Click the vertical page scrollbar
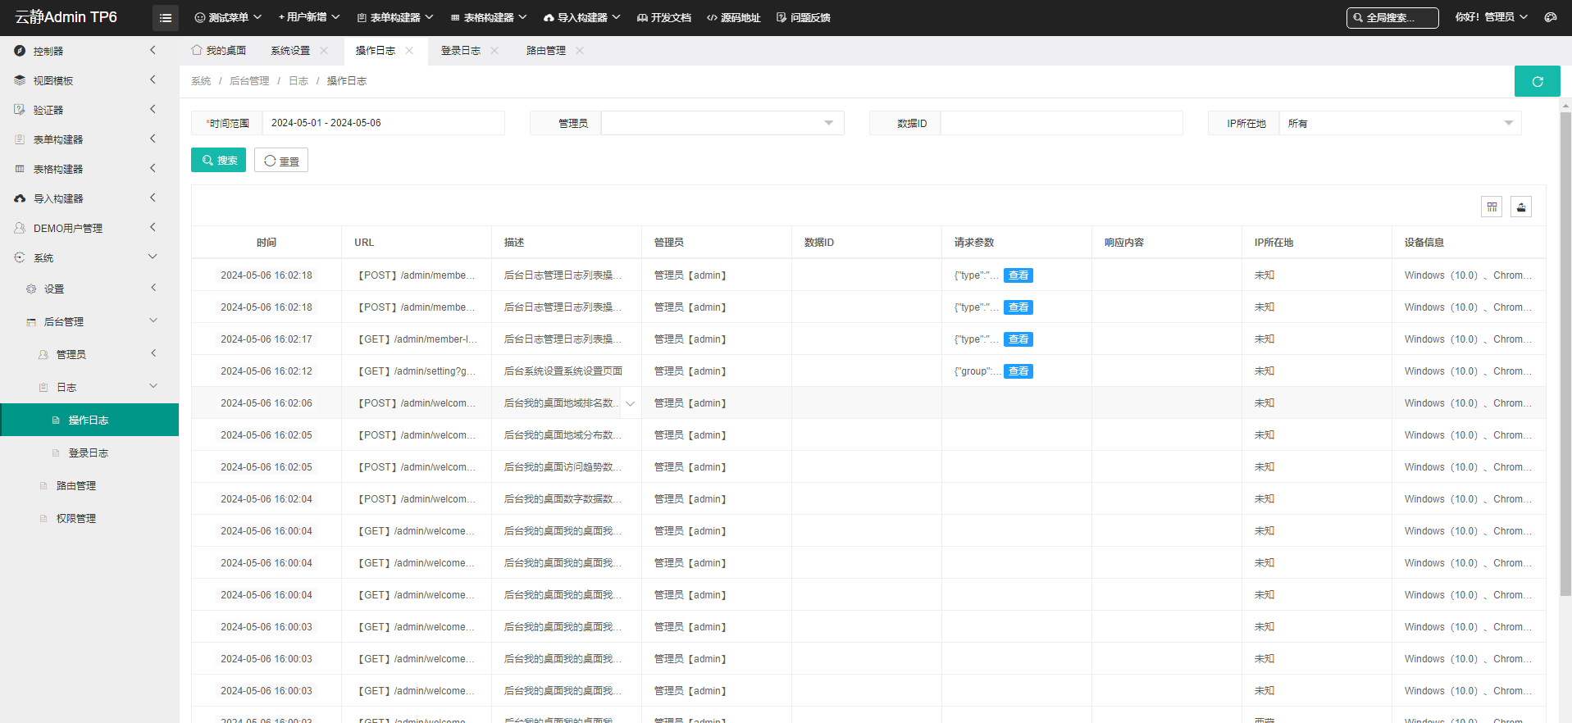Viewport: 1572px width, 723px height. [1565, 354]
